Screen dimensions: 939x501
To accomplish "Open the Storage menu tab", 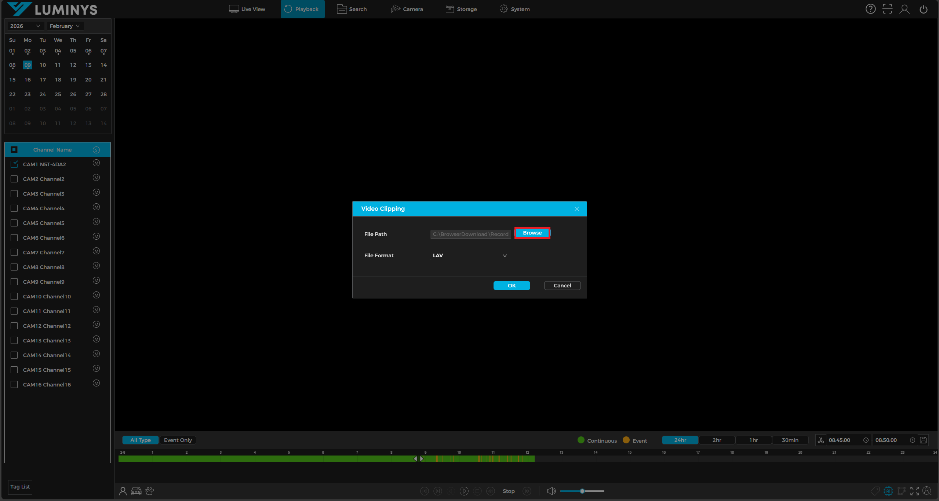I will (461, 9).
